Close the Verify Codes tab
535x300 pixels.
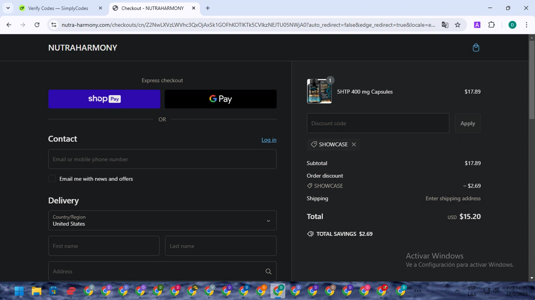point(100,8)
